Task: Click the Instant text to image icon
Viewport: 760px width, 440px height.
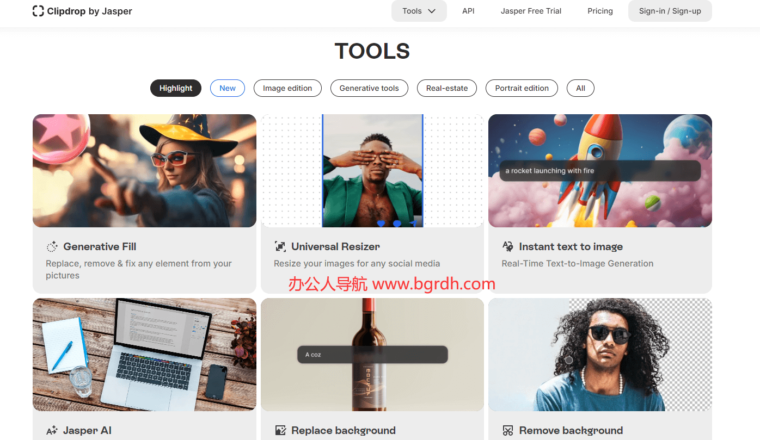Action: click(x=507, y=247)
